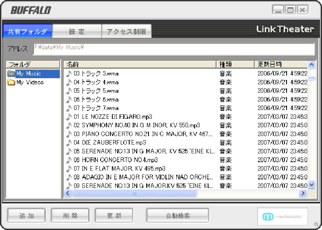Select the 共有フォルダ tab
This screenshot has width=322, height=230.
(27, 31)
